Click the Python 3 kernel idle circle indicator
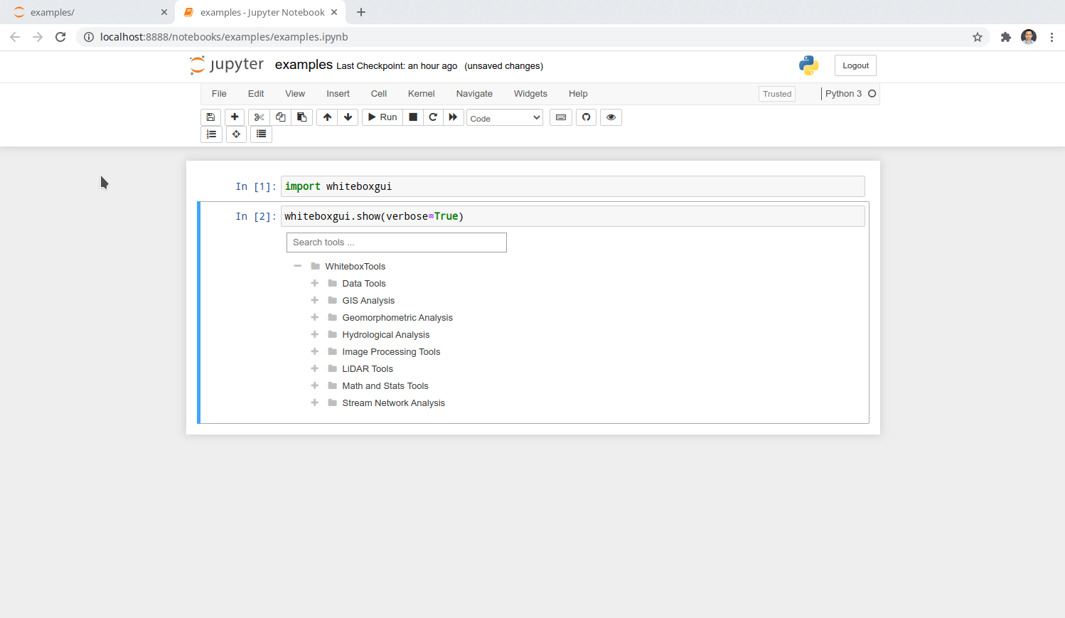The height and width of the screenshot is (618, 1065). coord(872,94)
